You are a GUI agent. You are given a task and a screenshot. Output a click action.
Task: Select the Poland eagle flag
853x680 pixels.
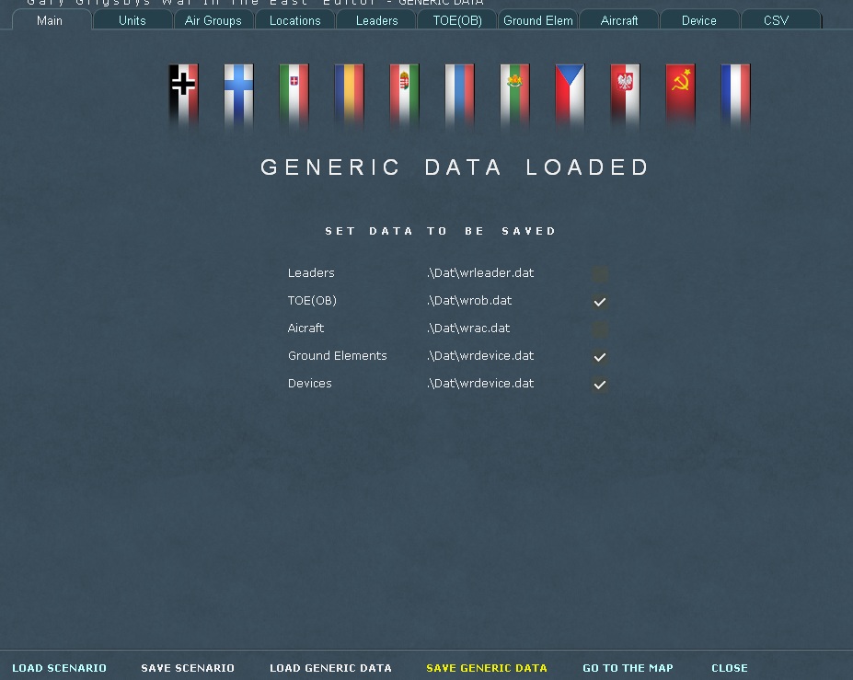click(625, 95)
